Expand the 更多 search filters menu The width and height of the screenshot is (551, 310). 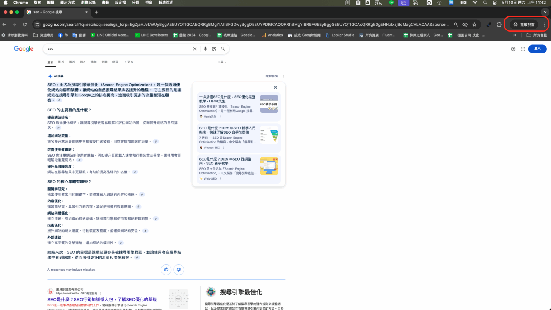[129, 62]
